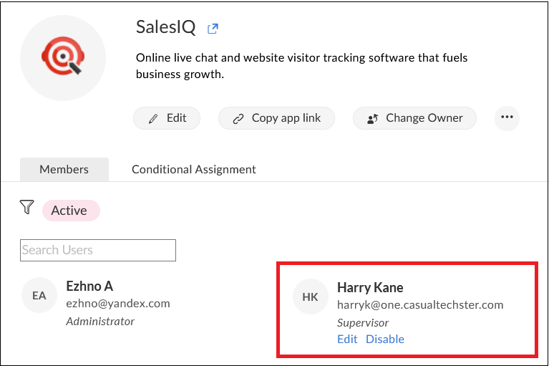Click the Edit link under Harry Kane

tap(347, 339)
